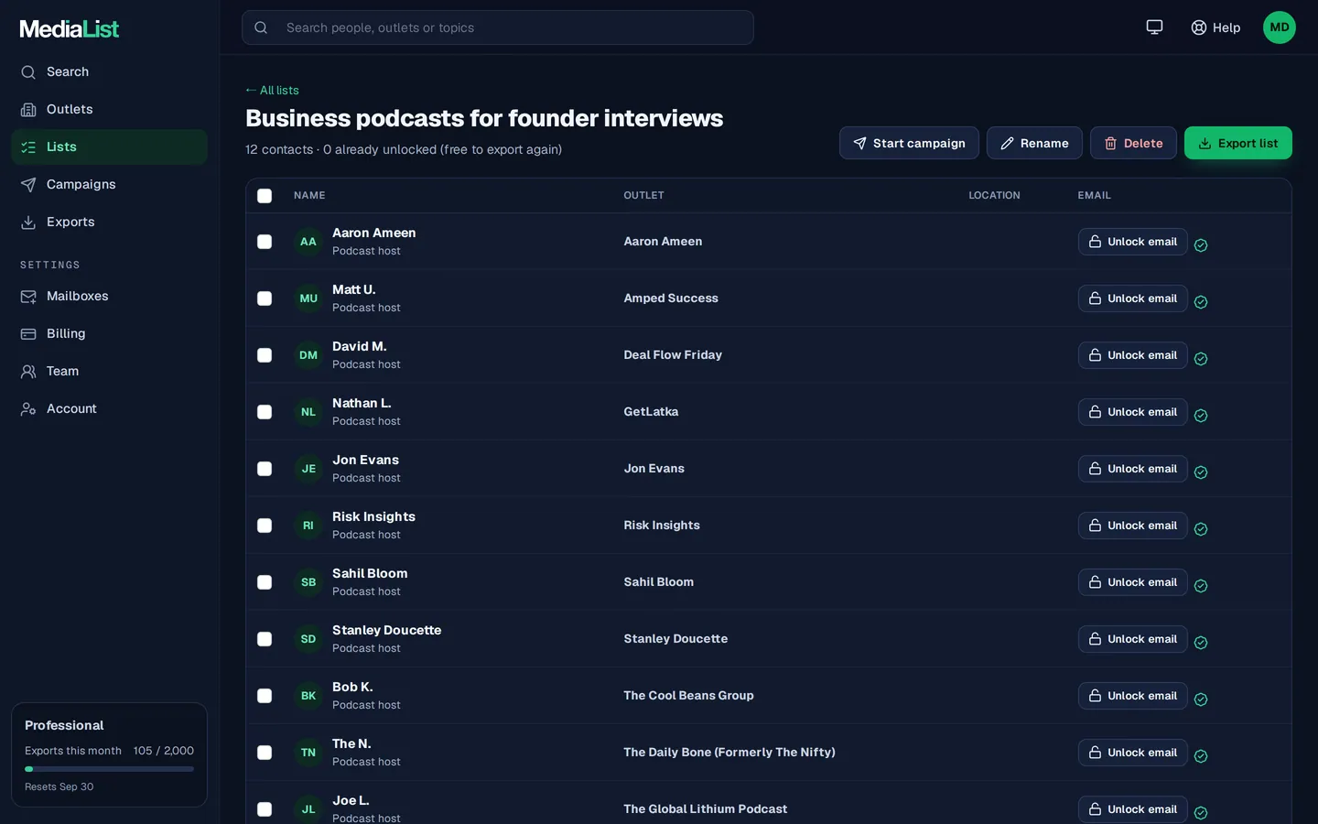Click verified checkmark icon for Nathan L.

coord(1201,416)
